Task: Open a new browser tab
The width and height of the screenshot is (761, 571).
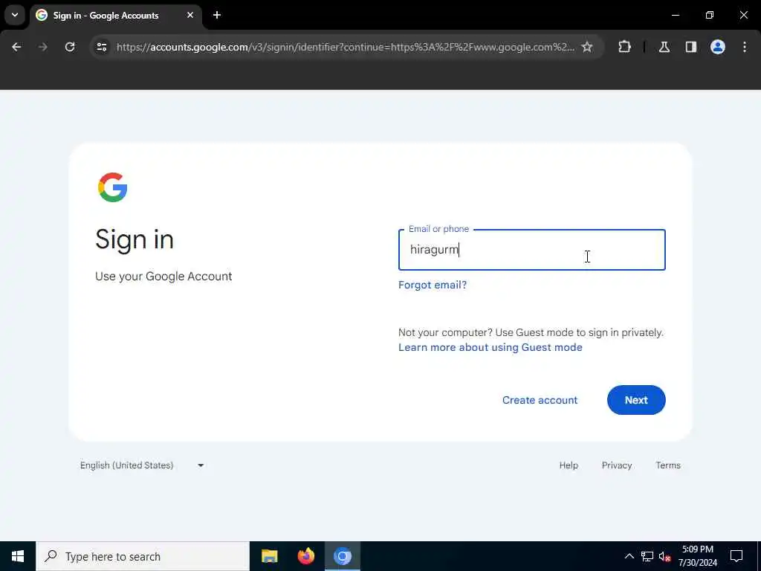Action: click(x=217, y=15)
